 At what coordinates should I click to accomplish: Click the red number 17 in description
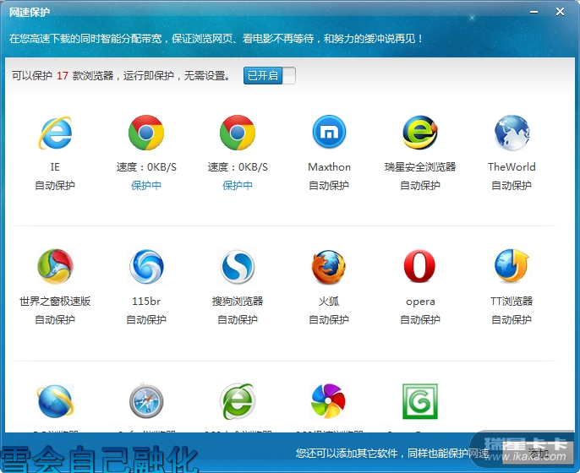coord(63,76)
